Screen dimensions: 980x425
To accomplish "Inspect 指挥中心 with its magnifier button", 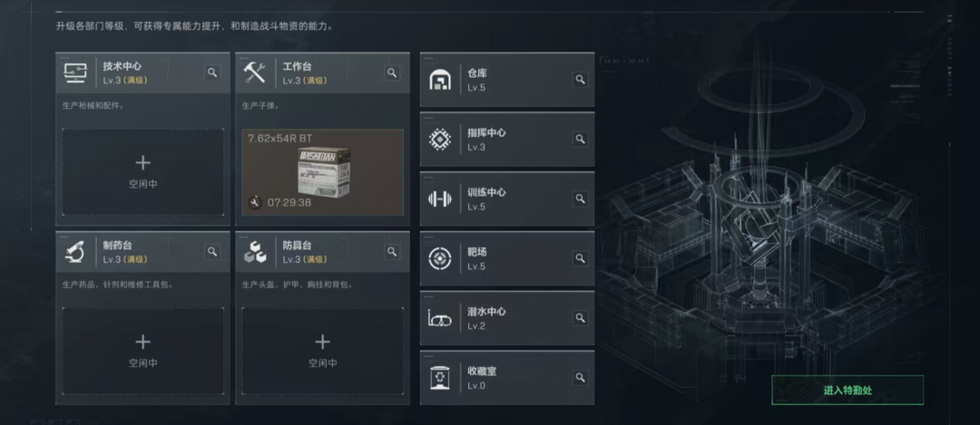I will (x=580, y=140).
